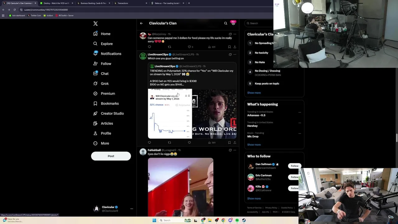Follow Dan Saltman

294,166
